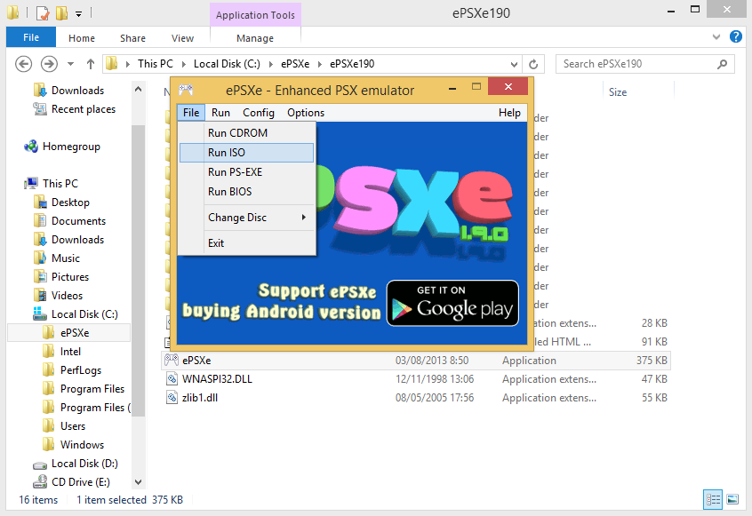Click search magnifier icon

coord(723,64)
